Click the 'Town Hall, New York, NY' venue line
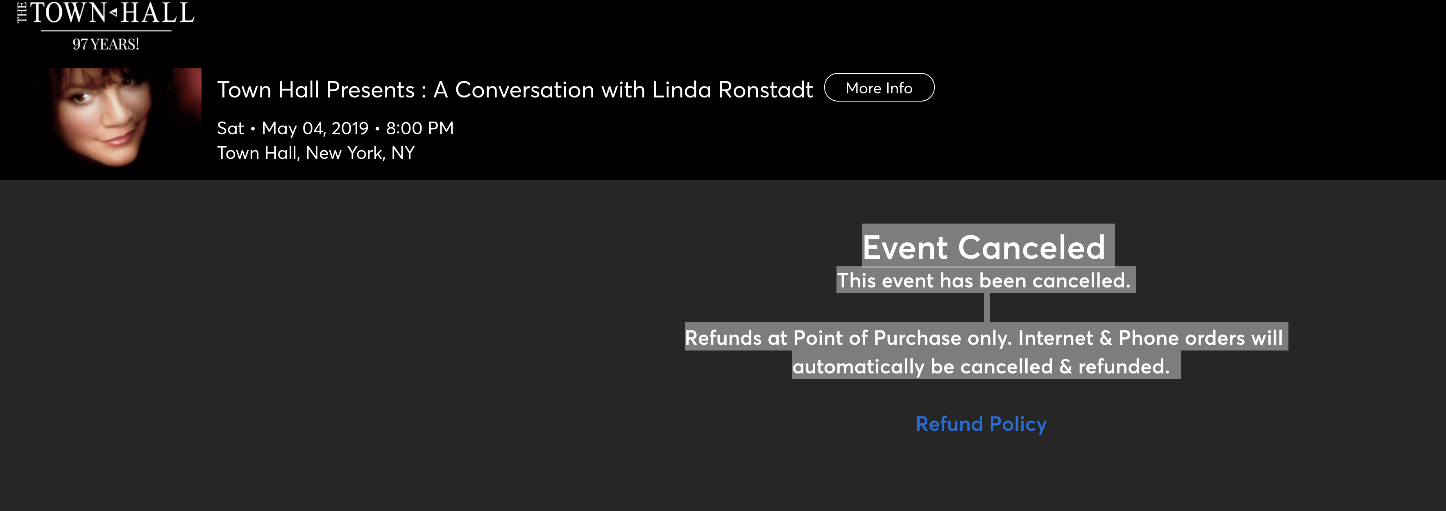Viewport: 1446px width, 511px height. pos(315,153)
